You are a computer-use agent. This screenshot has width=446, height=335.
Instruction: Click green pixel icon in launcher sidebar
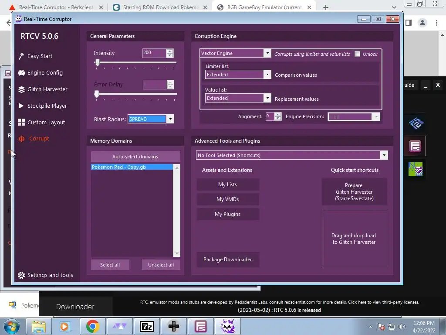(x=415, y=169)
